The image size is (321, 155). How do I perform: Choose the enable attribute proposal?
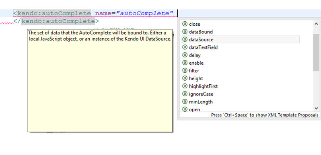click(x=241, y=63)
